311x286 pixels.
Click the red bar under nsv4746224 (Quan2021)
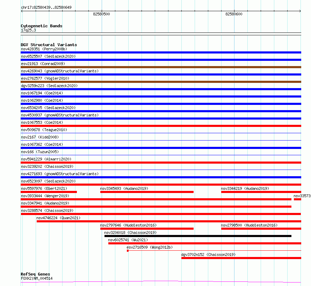click(x=169, y=221)
